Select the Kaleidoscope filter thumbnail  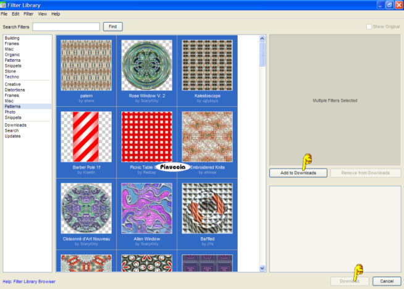tap(207, 65)
